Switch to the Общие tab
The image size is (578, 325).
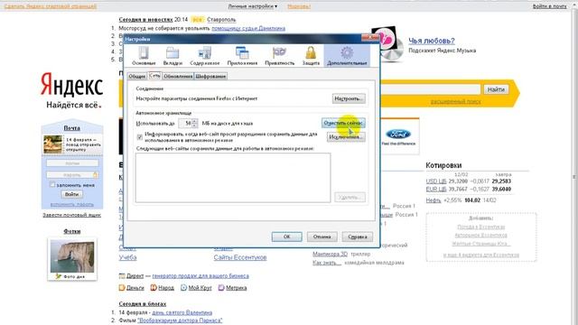(137, 76)
